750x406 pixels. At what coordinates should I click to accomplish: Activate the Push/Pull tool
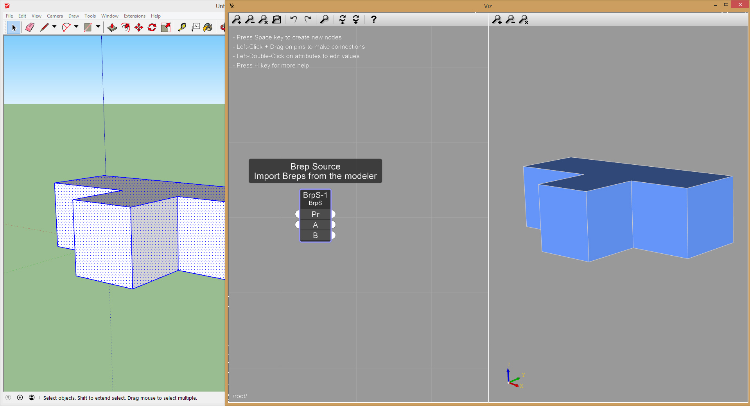point(112,27)
